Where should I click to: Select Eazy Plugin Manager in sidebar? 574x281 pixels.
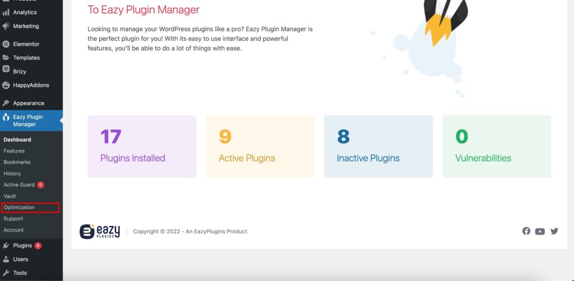(31, 121)
